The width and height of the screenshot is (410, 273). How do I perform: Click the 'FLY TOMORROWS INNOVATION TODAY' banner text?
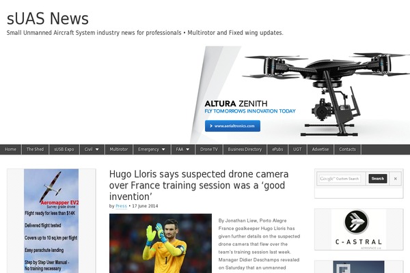pyautogui.click(x=250, y=111)
